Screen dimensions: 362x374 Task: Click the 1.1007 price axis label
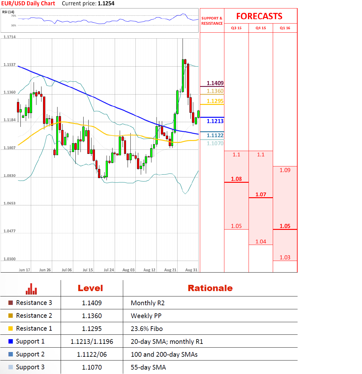tap(9, 148)
